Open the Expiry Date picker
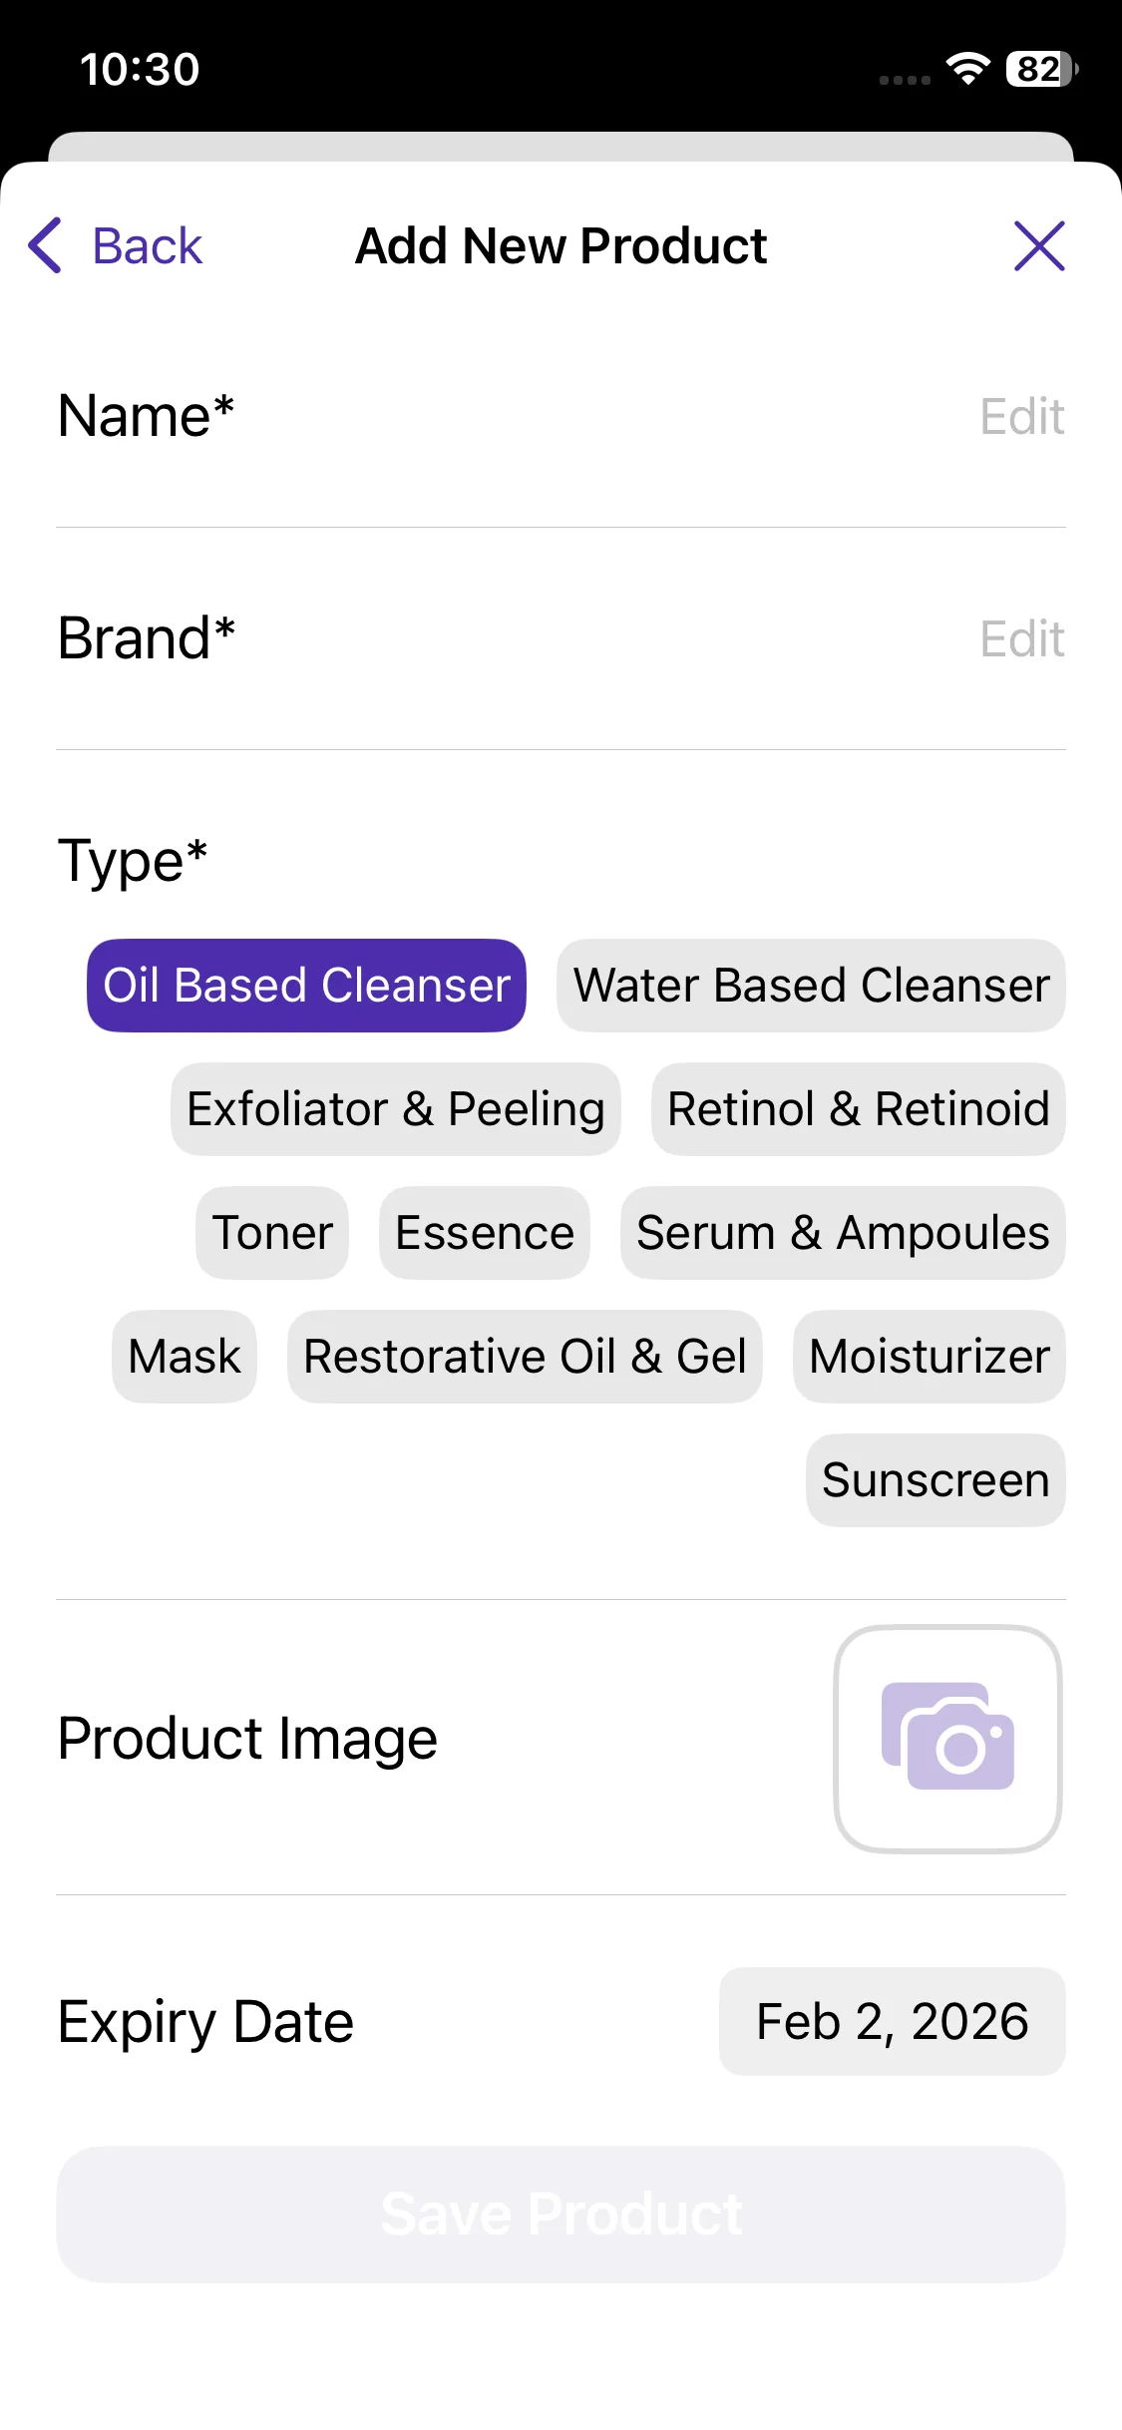Screen dimensions: 1122x2430 pyautogui.click(x=892, y=2022)
